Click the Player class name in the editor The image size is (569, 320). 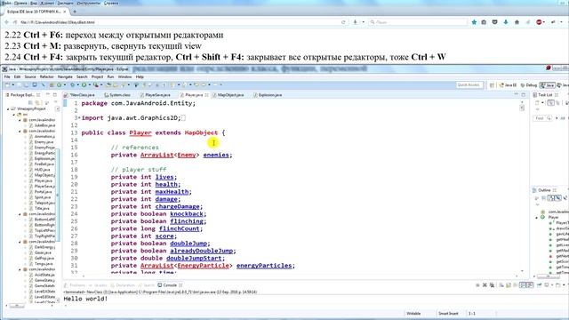(140, 132)
